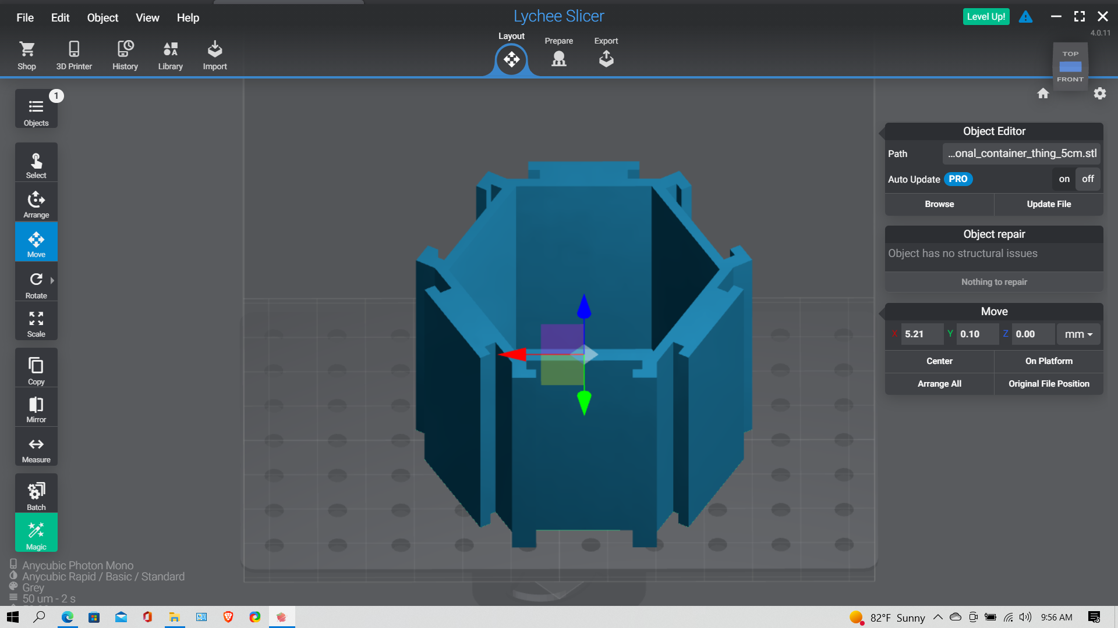Click the FRONT face of view cube
Image resolution: width=1118 pixels, height=628 pixels.
click(1070, 79)
